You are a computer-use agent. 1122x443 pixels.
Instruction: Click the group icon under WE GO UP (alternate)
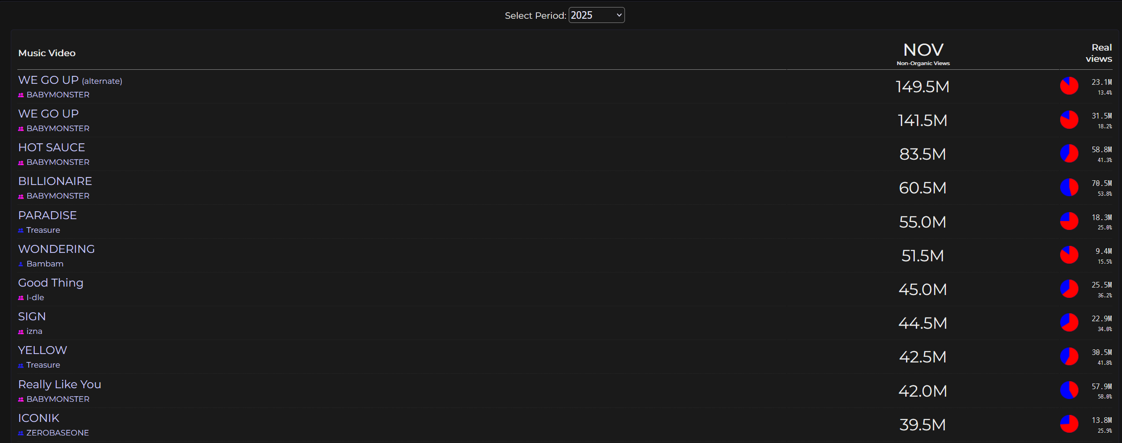[21, 95]
